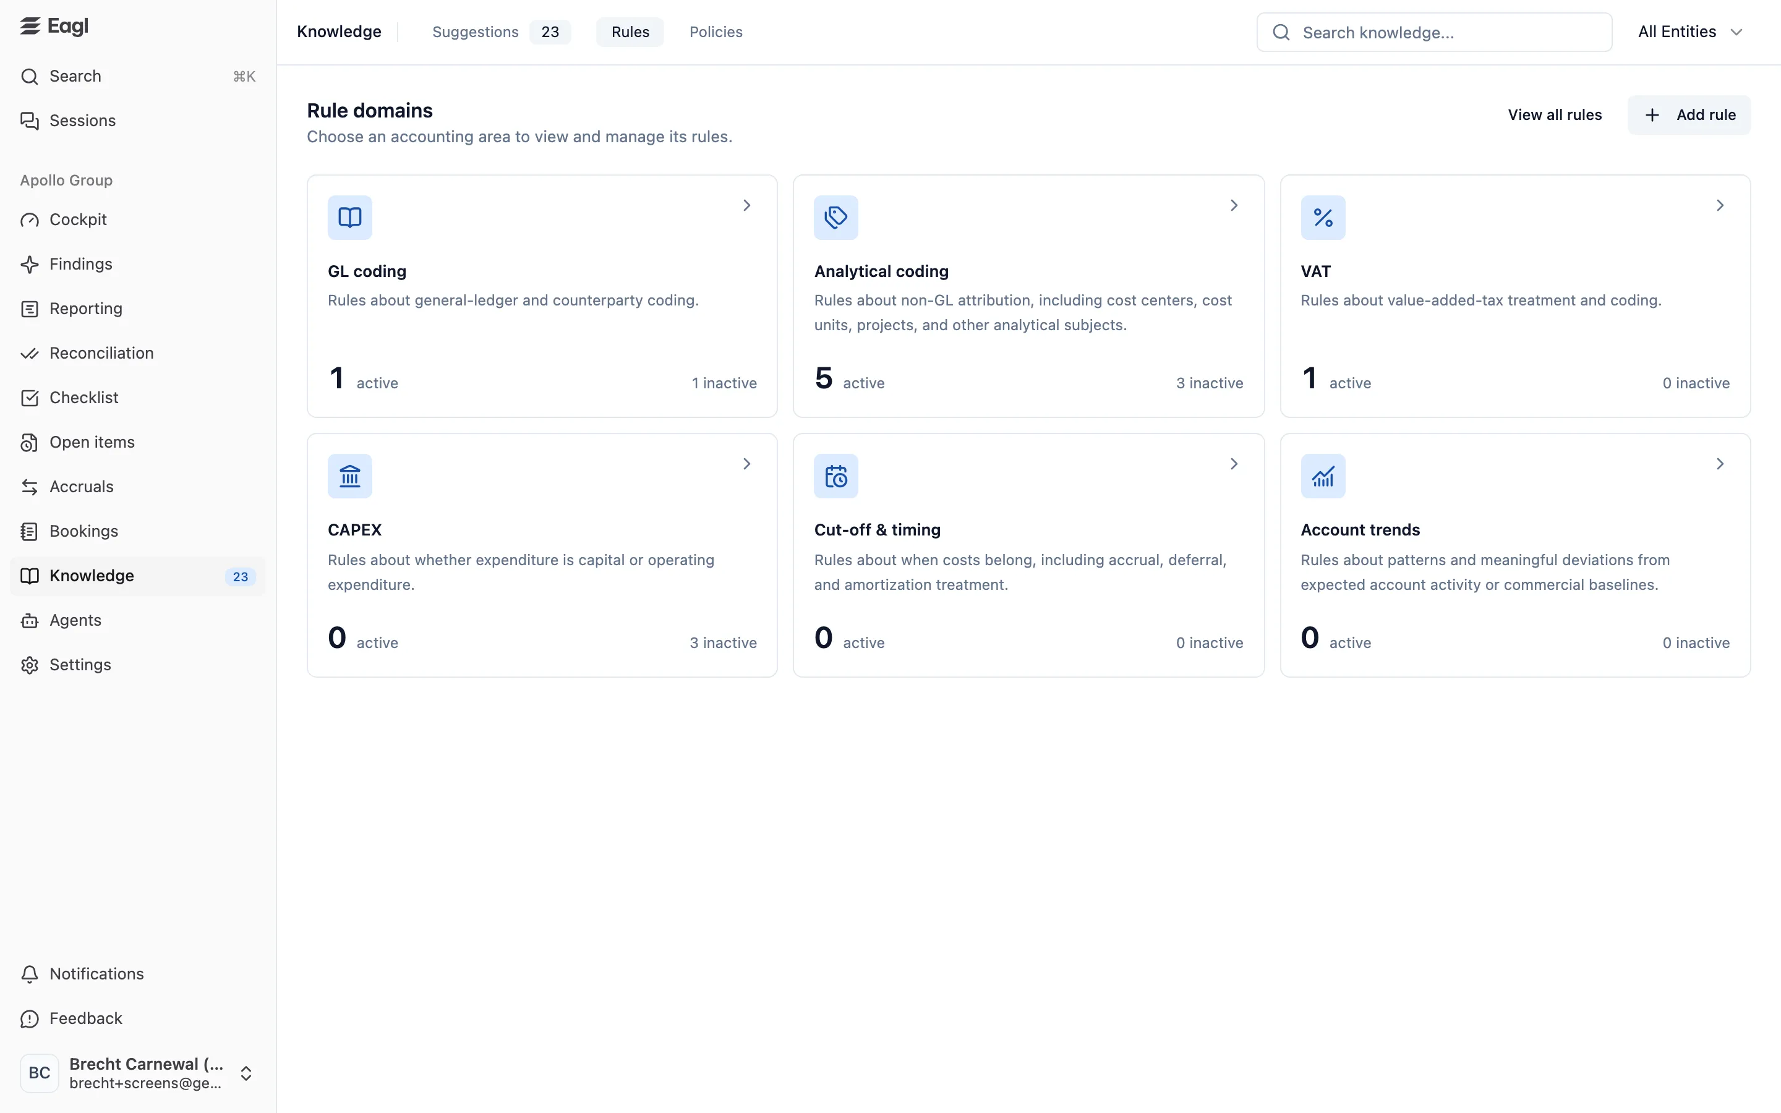Click the Analytical coding tags icon
The height and width of the screenshot is (1113, 1781).
click(x=836, y=217)
